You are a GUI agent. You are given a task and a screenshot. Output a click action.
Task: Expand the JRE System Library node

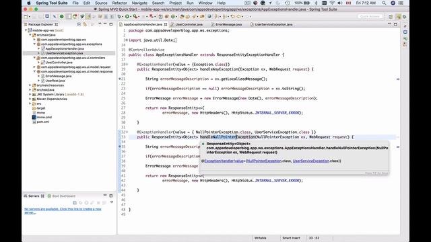[30, 94]
